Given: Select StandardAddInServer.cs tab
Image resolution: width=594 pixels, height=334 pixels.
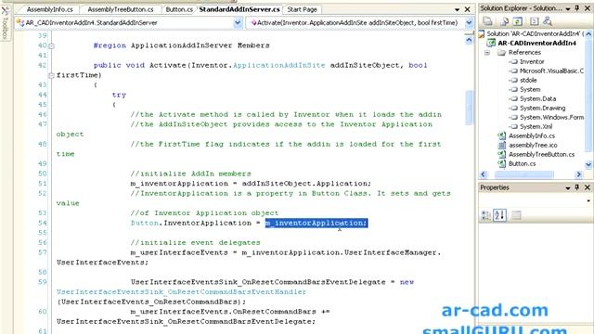Looking at the screenshot, I should tap(239, 9).
